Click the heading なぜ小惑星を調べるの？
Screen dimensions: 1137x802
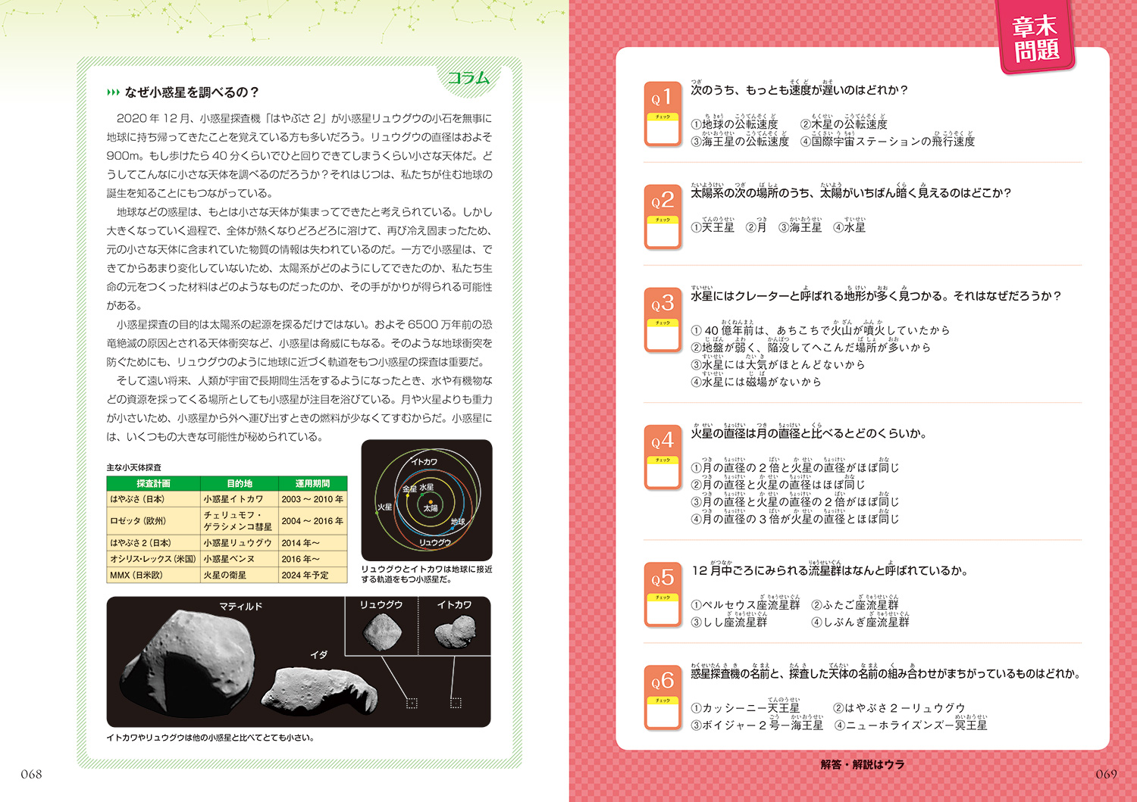192,92
